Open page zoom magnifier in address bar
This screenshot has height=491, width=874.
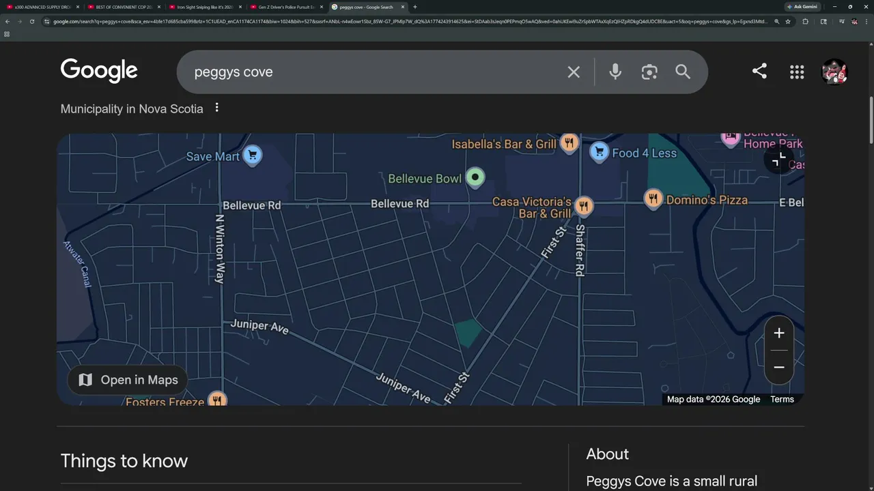pyautogui.click(x=776, y=21)
